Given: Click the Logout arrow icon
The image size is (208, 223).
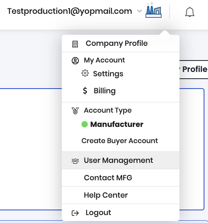Looking at the screenshot, I should pyautogui.click(x=75, y=213).
